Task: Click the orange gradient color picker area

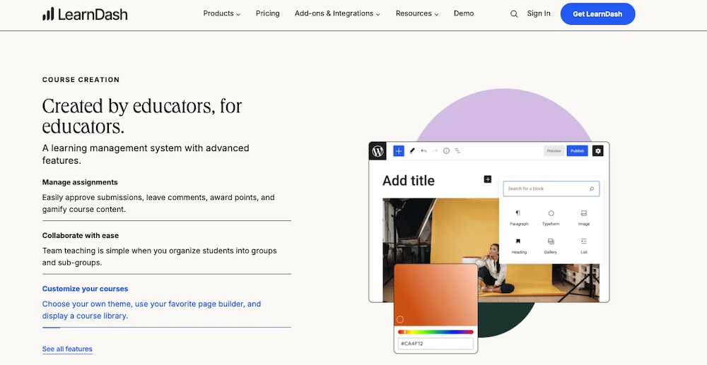Action: 436,295
